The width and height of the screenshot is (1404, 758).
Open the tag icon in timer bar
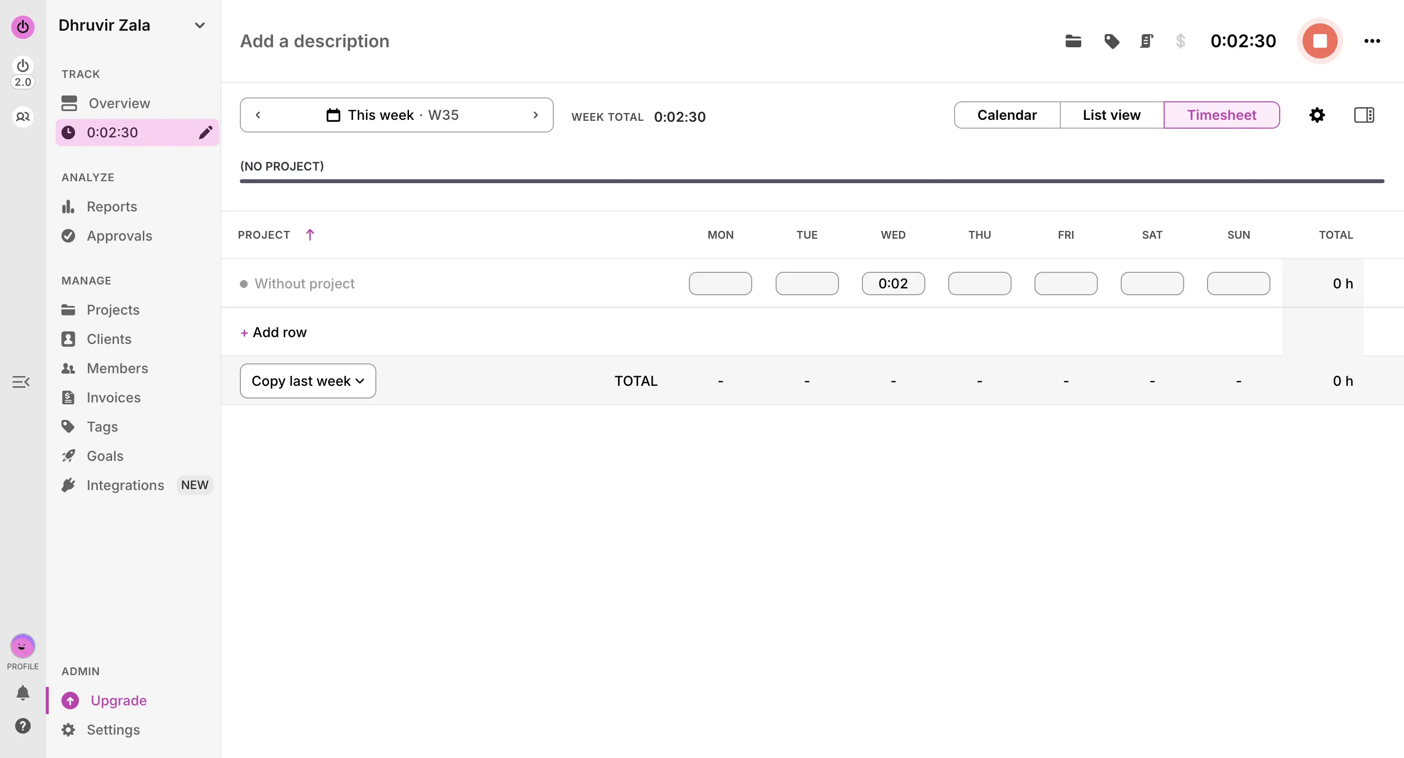tap(1111, 41)
